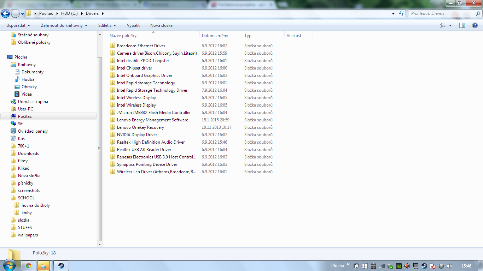
Task: Change view using the view mode icon
Action: pyautogui.click(x=443, y=25)
